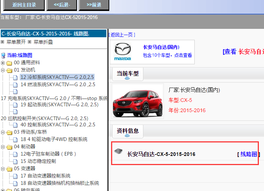Click the 04 制动器 folder icon

pos(9,147)
